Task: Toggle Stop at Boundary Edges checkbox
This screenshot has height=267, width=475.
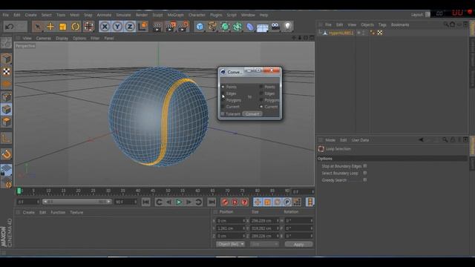Action: click(x=365, y=166)
